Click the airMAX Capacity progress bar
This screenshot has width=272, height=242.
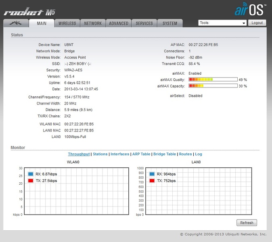coord(213,86)
